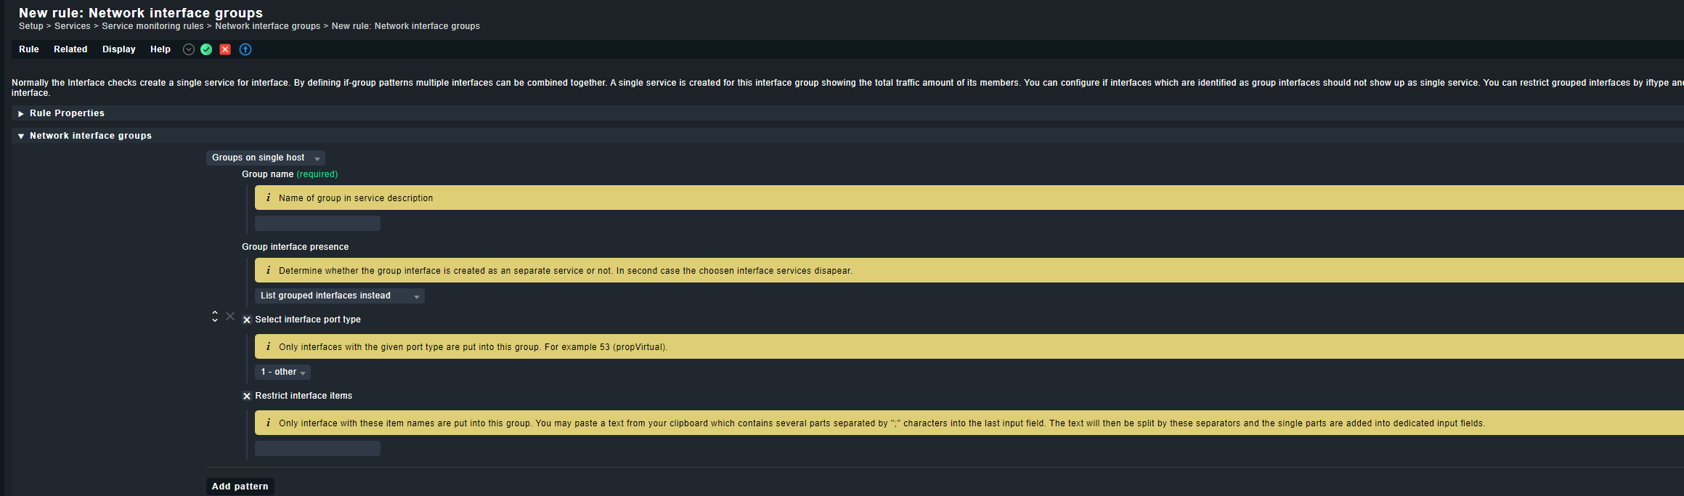Click the blue up-arrow navigation icon
The height and width of the screenshot is (496, 1684).
click(x=245, y=49)
